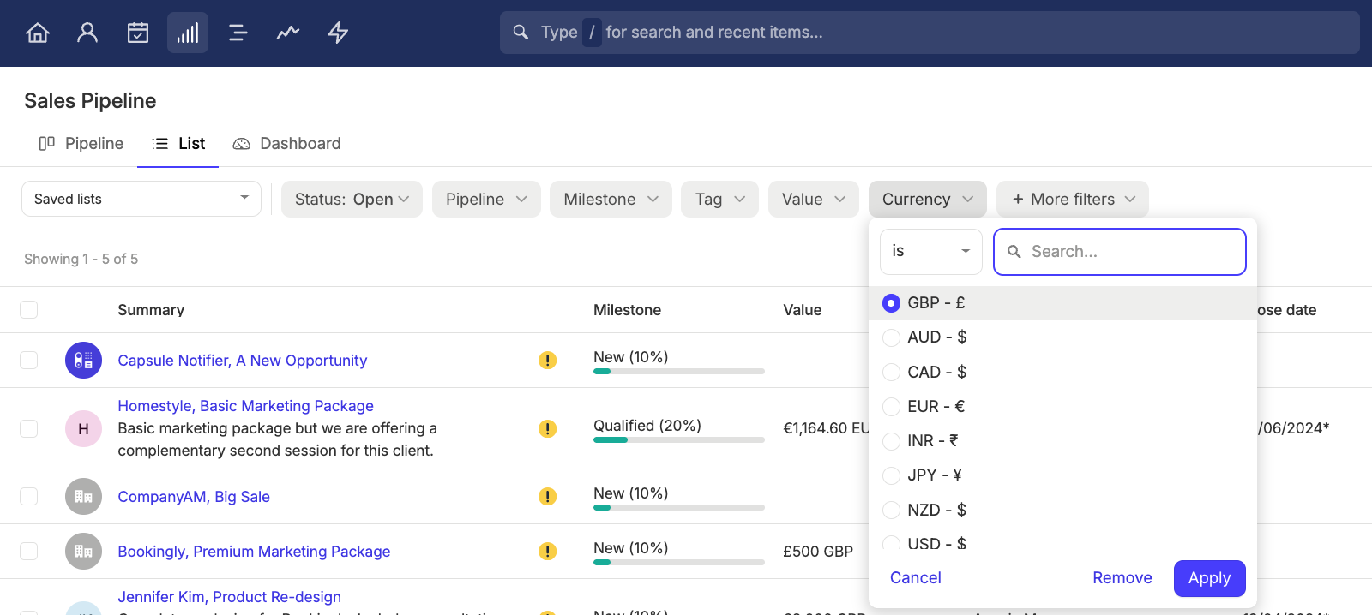Click the warning icon for CompanyAM Big Sale
Image resolution: width=1372 pixels, height=615 pixels.
pos(547,496)
